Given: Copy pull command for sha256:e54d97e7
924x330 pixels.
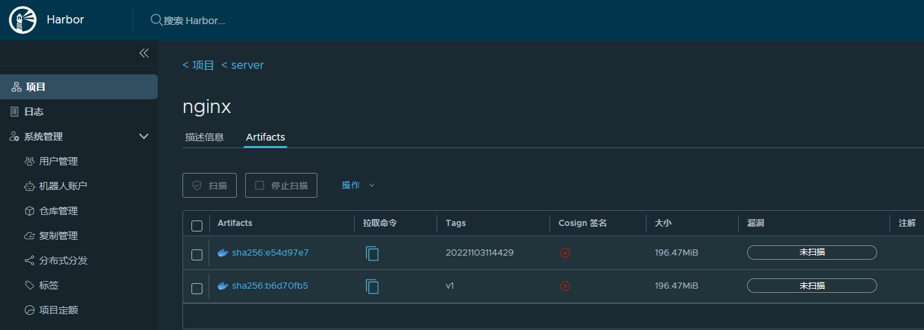Looking at the screenshot, I should point(372,253).
